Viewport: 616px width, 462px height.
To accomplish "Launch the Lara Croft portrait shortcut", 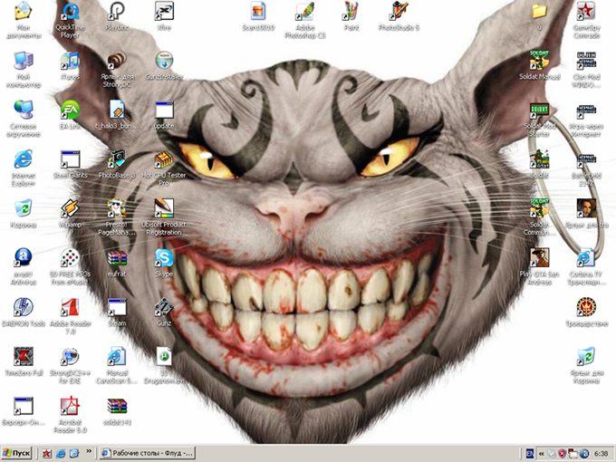I will click(586, 208).
